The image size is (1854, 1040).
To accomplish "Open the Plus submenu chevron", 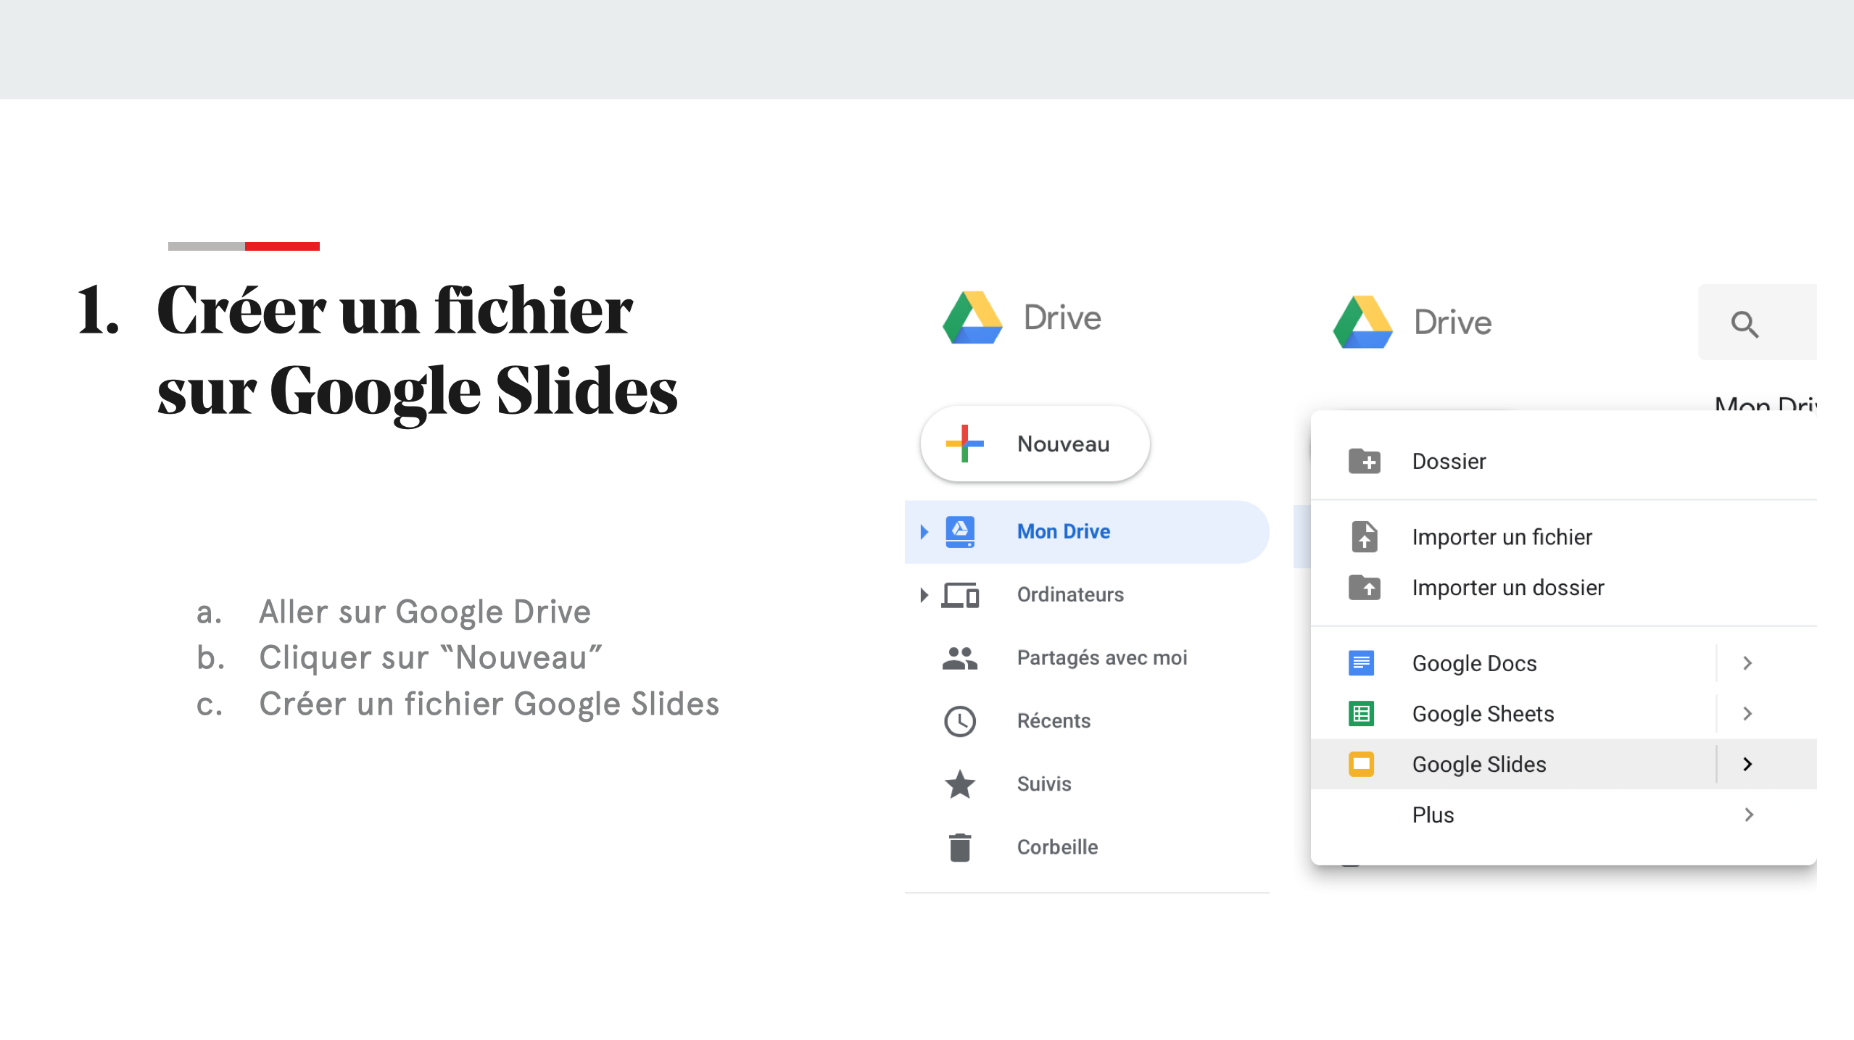I will point(1749,815).
